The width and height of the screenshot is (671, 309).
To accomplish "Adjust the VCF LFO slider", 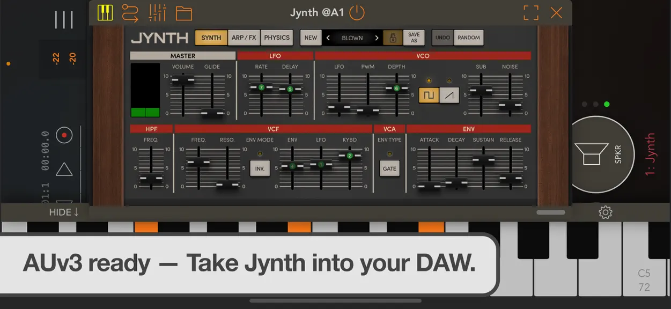I will (x=321, y=165).
